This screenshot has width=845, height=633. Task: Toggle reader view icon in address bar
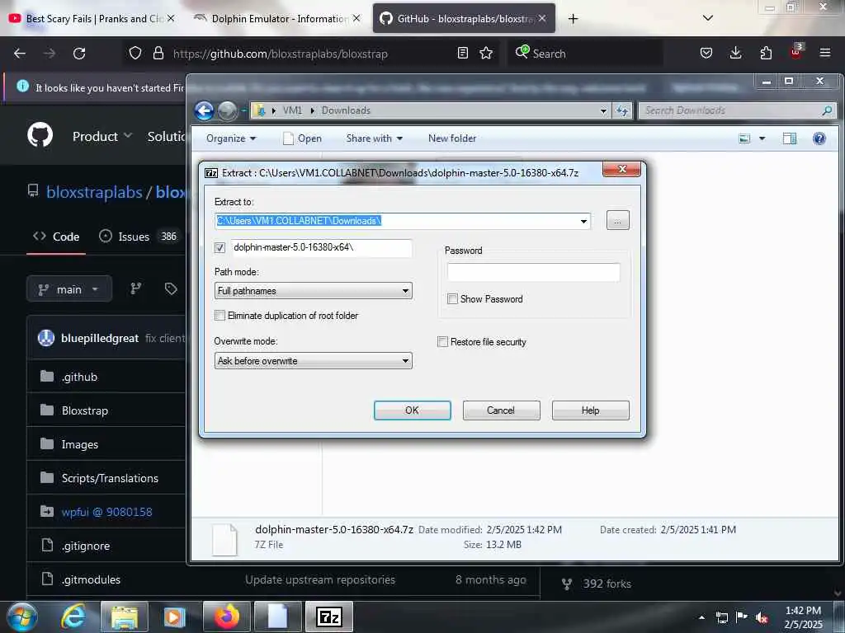pyautogui.click(x=462, y=54)
